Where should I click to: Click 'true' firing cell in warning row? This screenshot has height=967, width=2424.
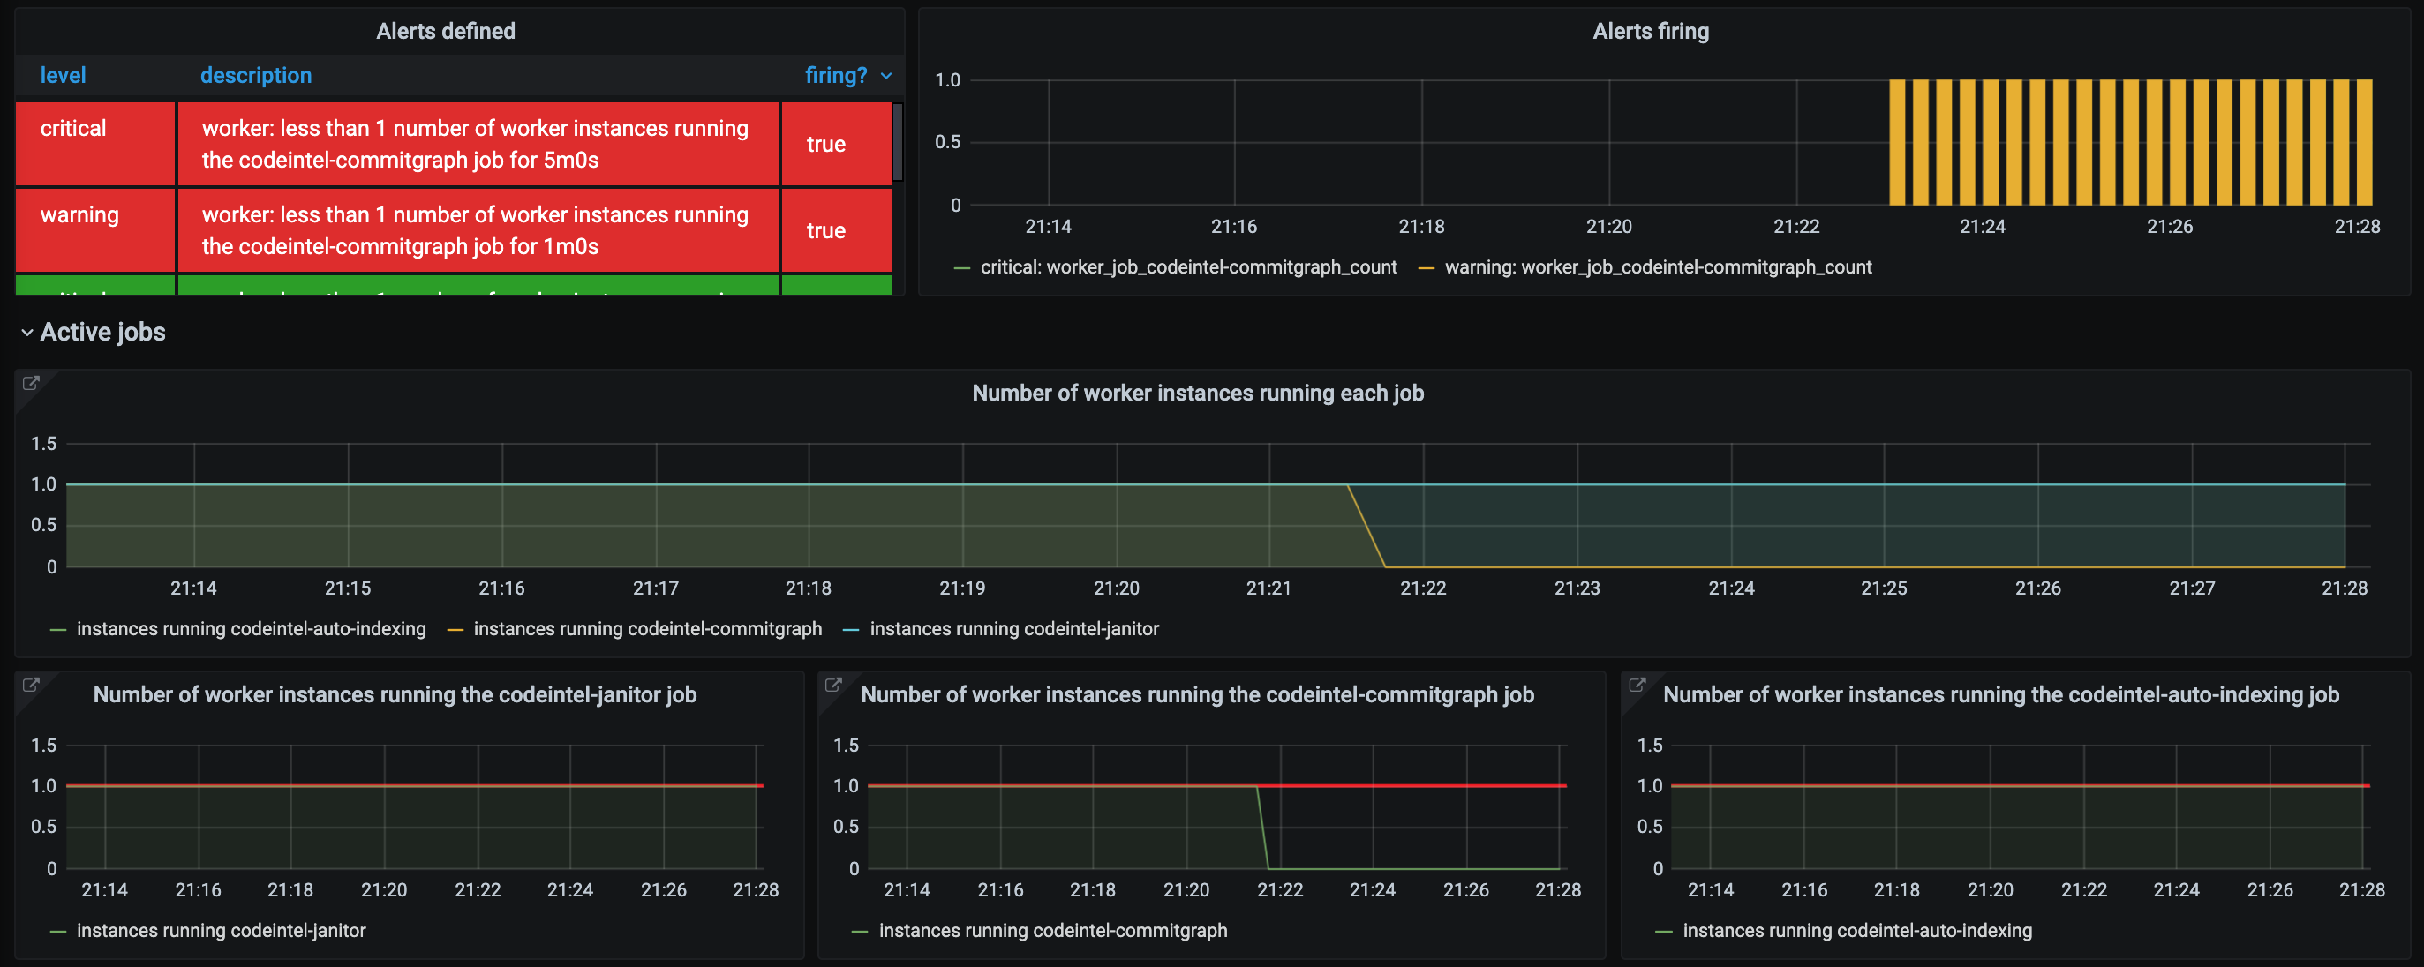(836, 230)
